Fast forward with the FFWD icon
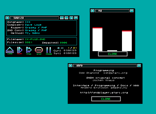This screenshot has height=114, width=156. click(29, 51)
